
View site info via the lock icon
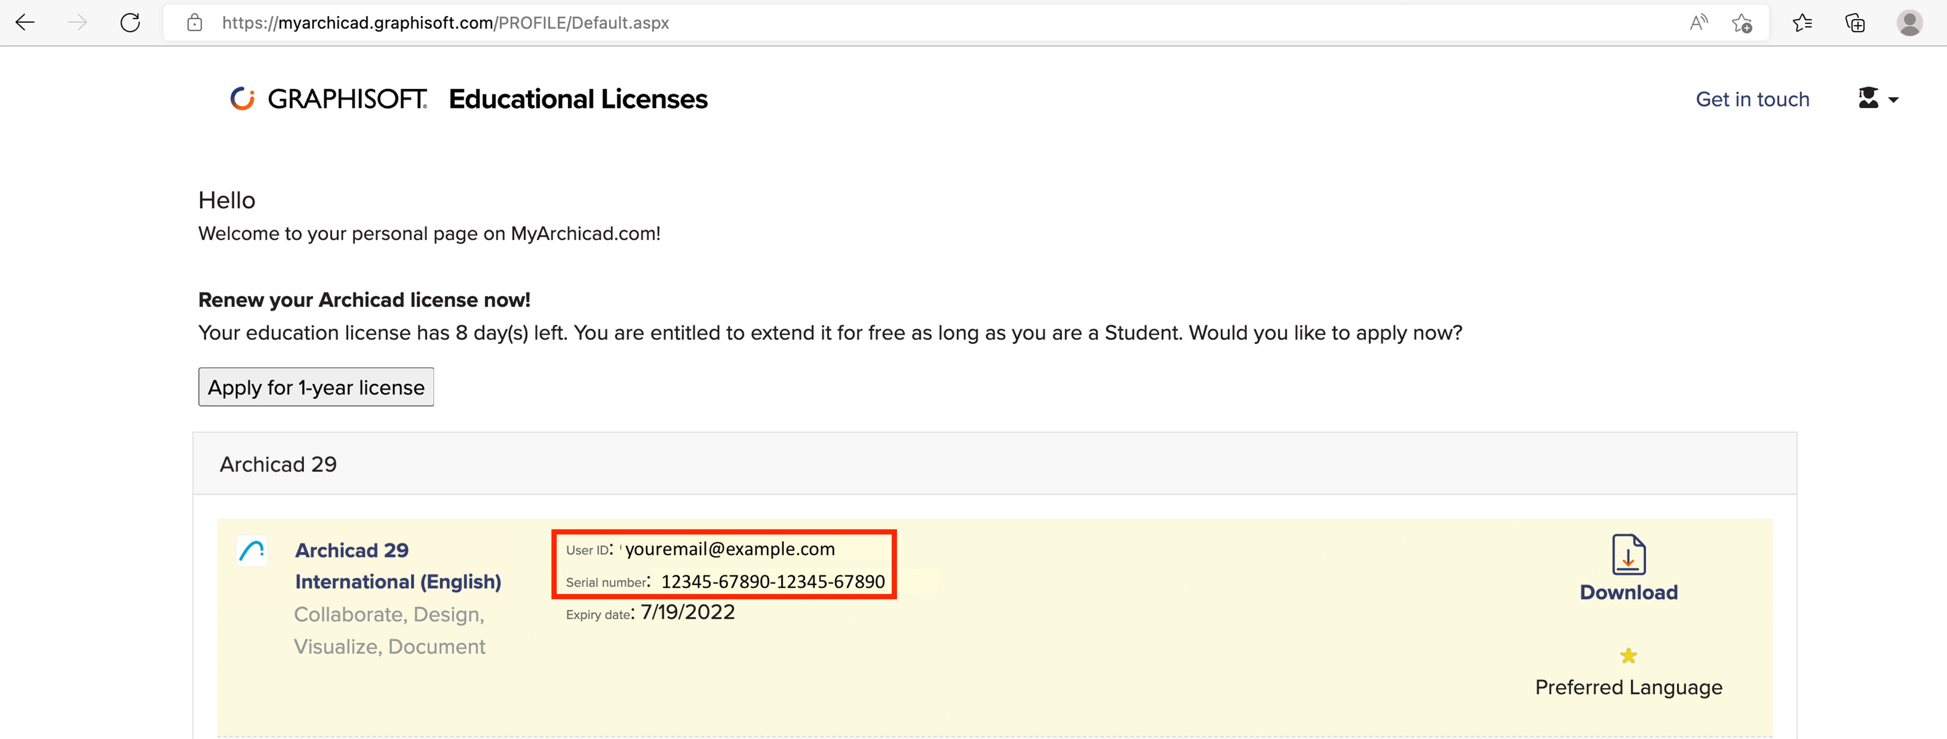(194, 23)
